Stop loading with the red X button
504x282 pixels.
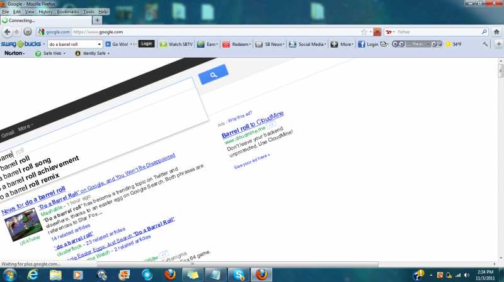(x=377, y=32)
